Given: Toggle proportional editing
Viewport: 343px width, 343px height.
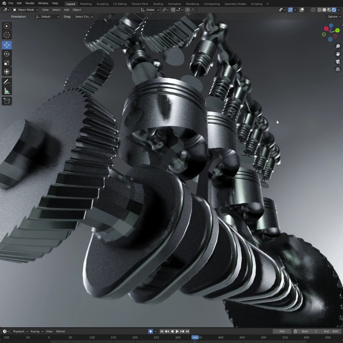Looking at the screenshot, I should point(187,10).
